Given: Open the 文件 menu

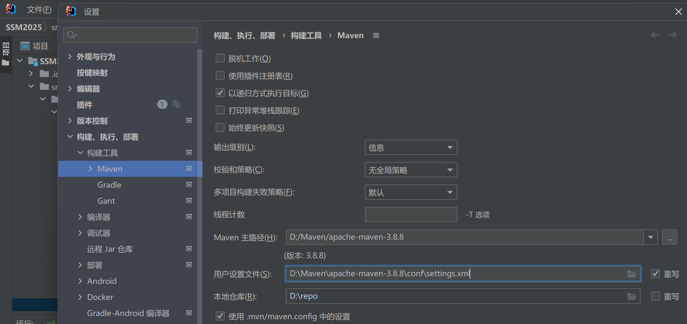Looking at the screenshot, I should (x=39, y=9).
